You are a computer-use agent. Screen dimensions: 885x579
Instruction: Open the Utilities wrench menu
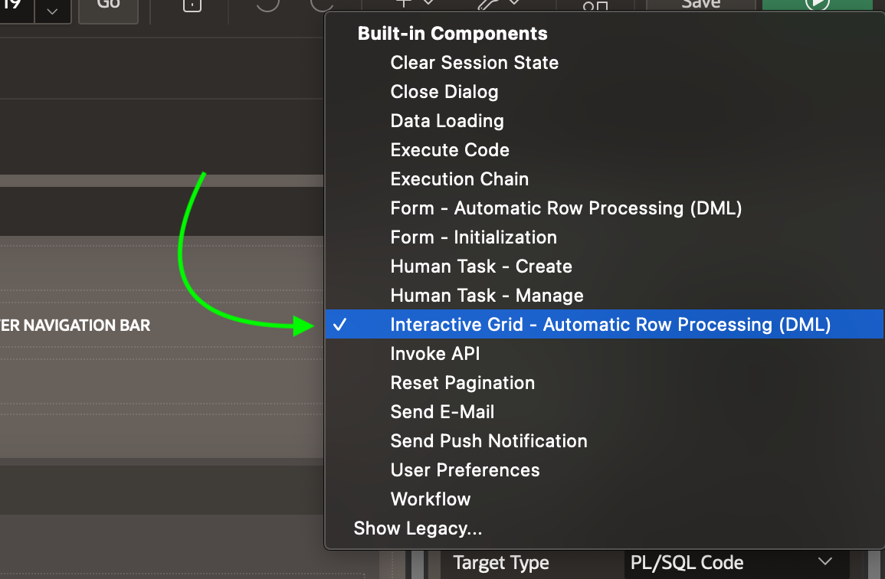tap(498, 4)
